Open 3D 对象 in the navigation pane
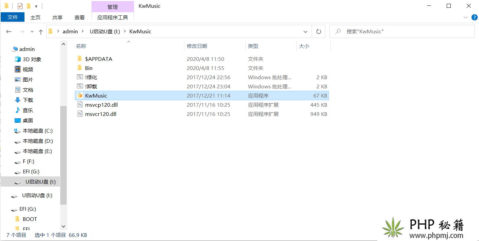 tap(32, 59)
